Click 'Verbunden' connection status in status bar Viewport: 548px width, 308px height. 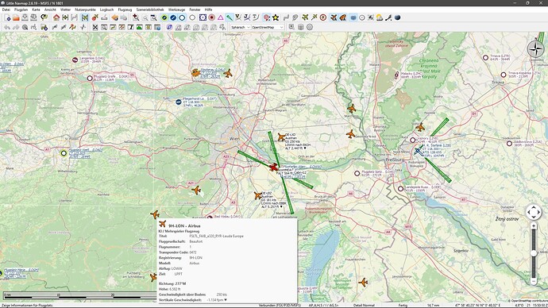tap(280, 305)
